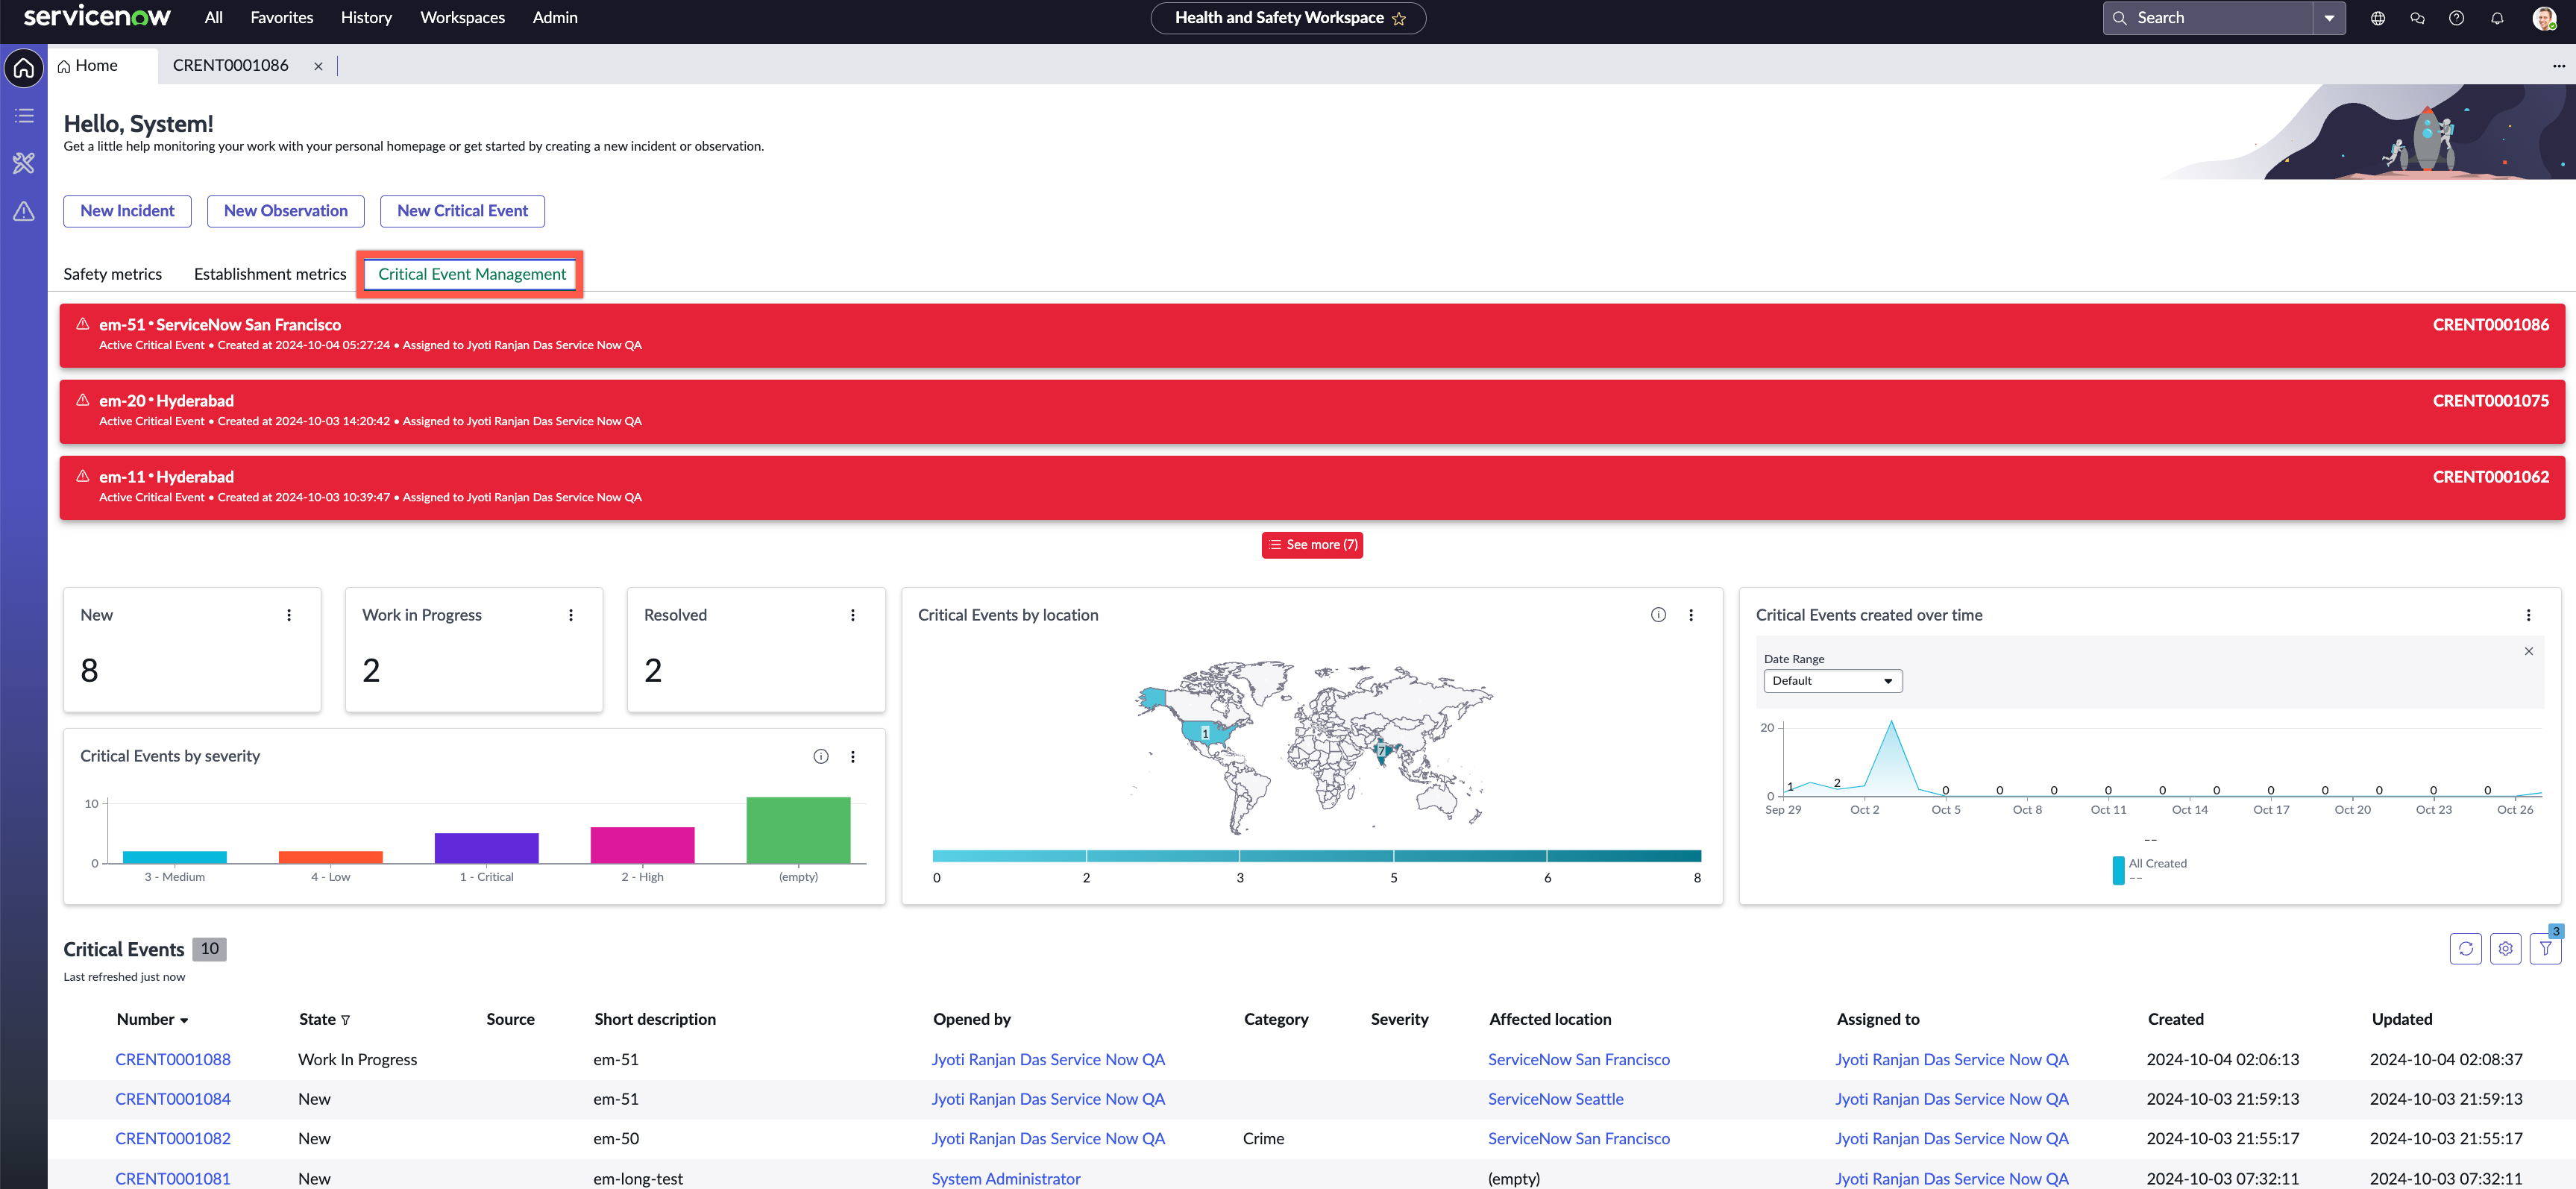The height and width of the screenshot is (1189, 2576).
Task: Open Critical Events by severity options menu
Action: [x=853, y=756]
